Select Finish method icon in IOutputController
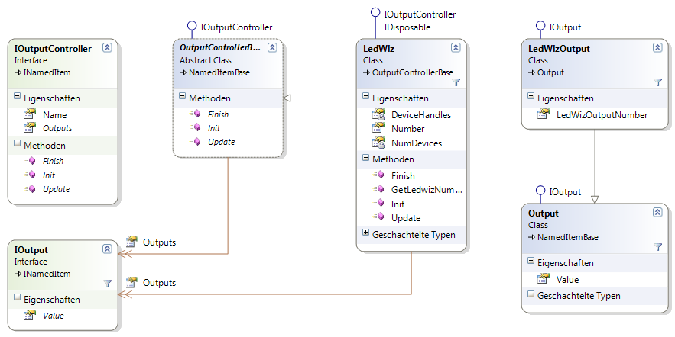Screen dimensions: 675x337 click(30, 161)
